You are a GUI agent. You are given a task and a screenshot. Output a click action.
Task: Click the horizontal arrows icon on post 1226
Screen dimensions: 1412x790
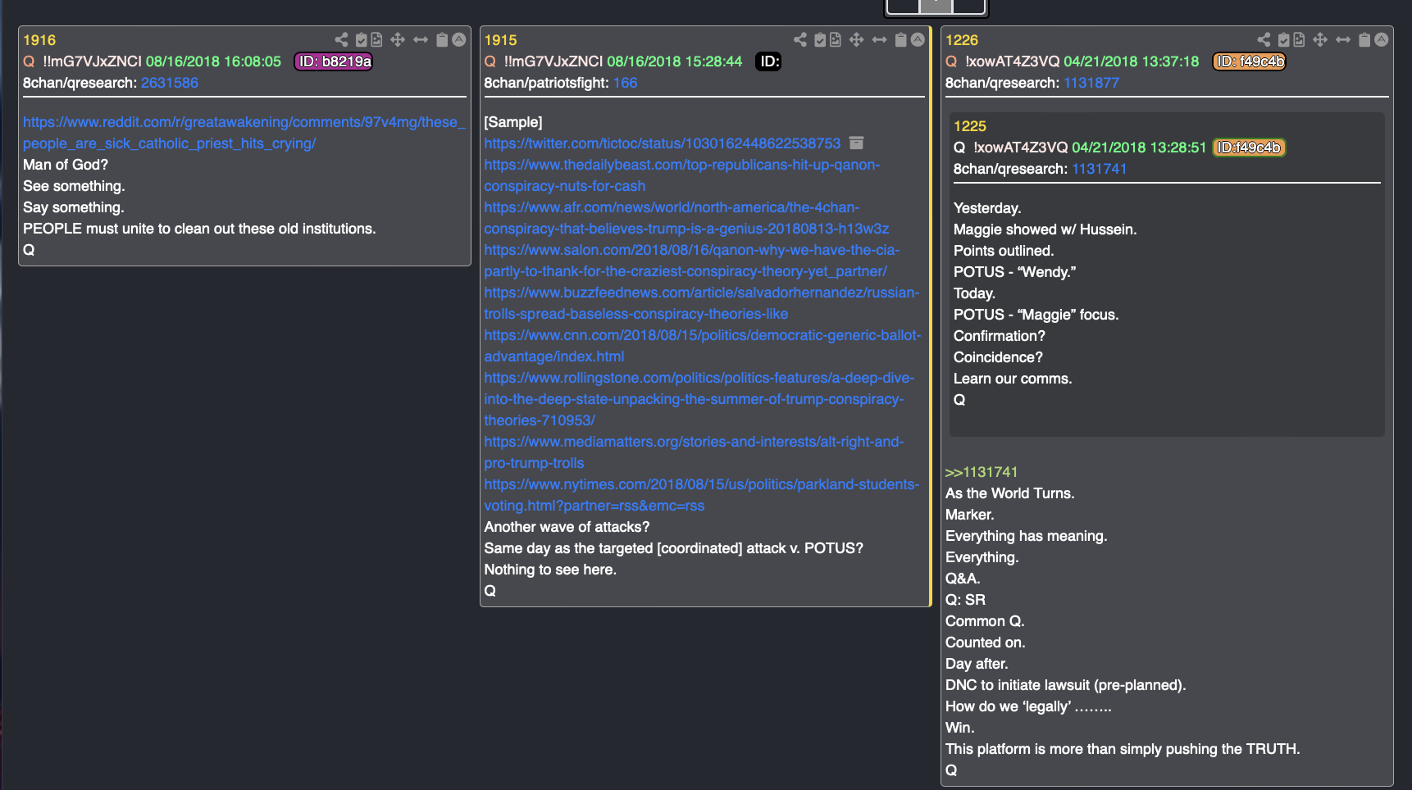click(1343, 39)
